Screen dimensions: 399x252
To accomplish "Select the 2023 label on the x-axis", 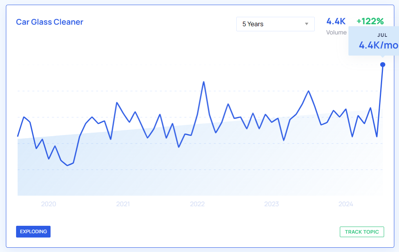I will (272, 204).
